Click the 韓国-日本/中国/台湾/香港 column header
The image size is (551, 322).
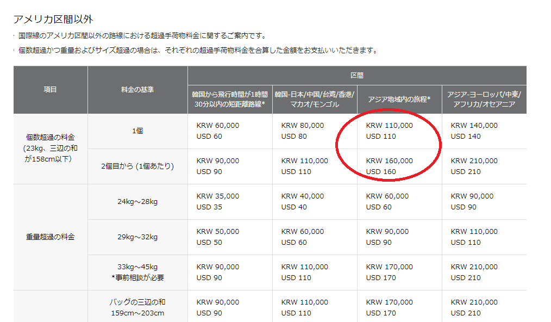pyautogui.click(x=315, y=99)
